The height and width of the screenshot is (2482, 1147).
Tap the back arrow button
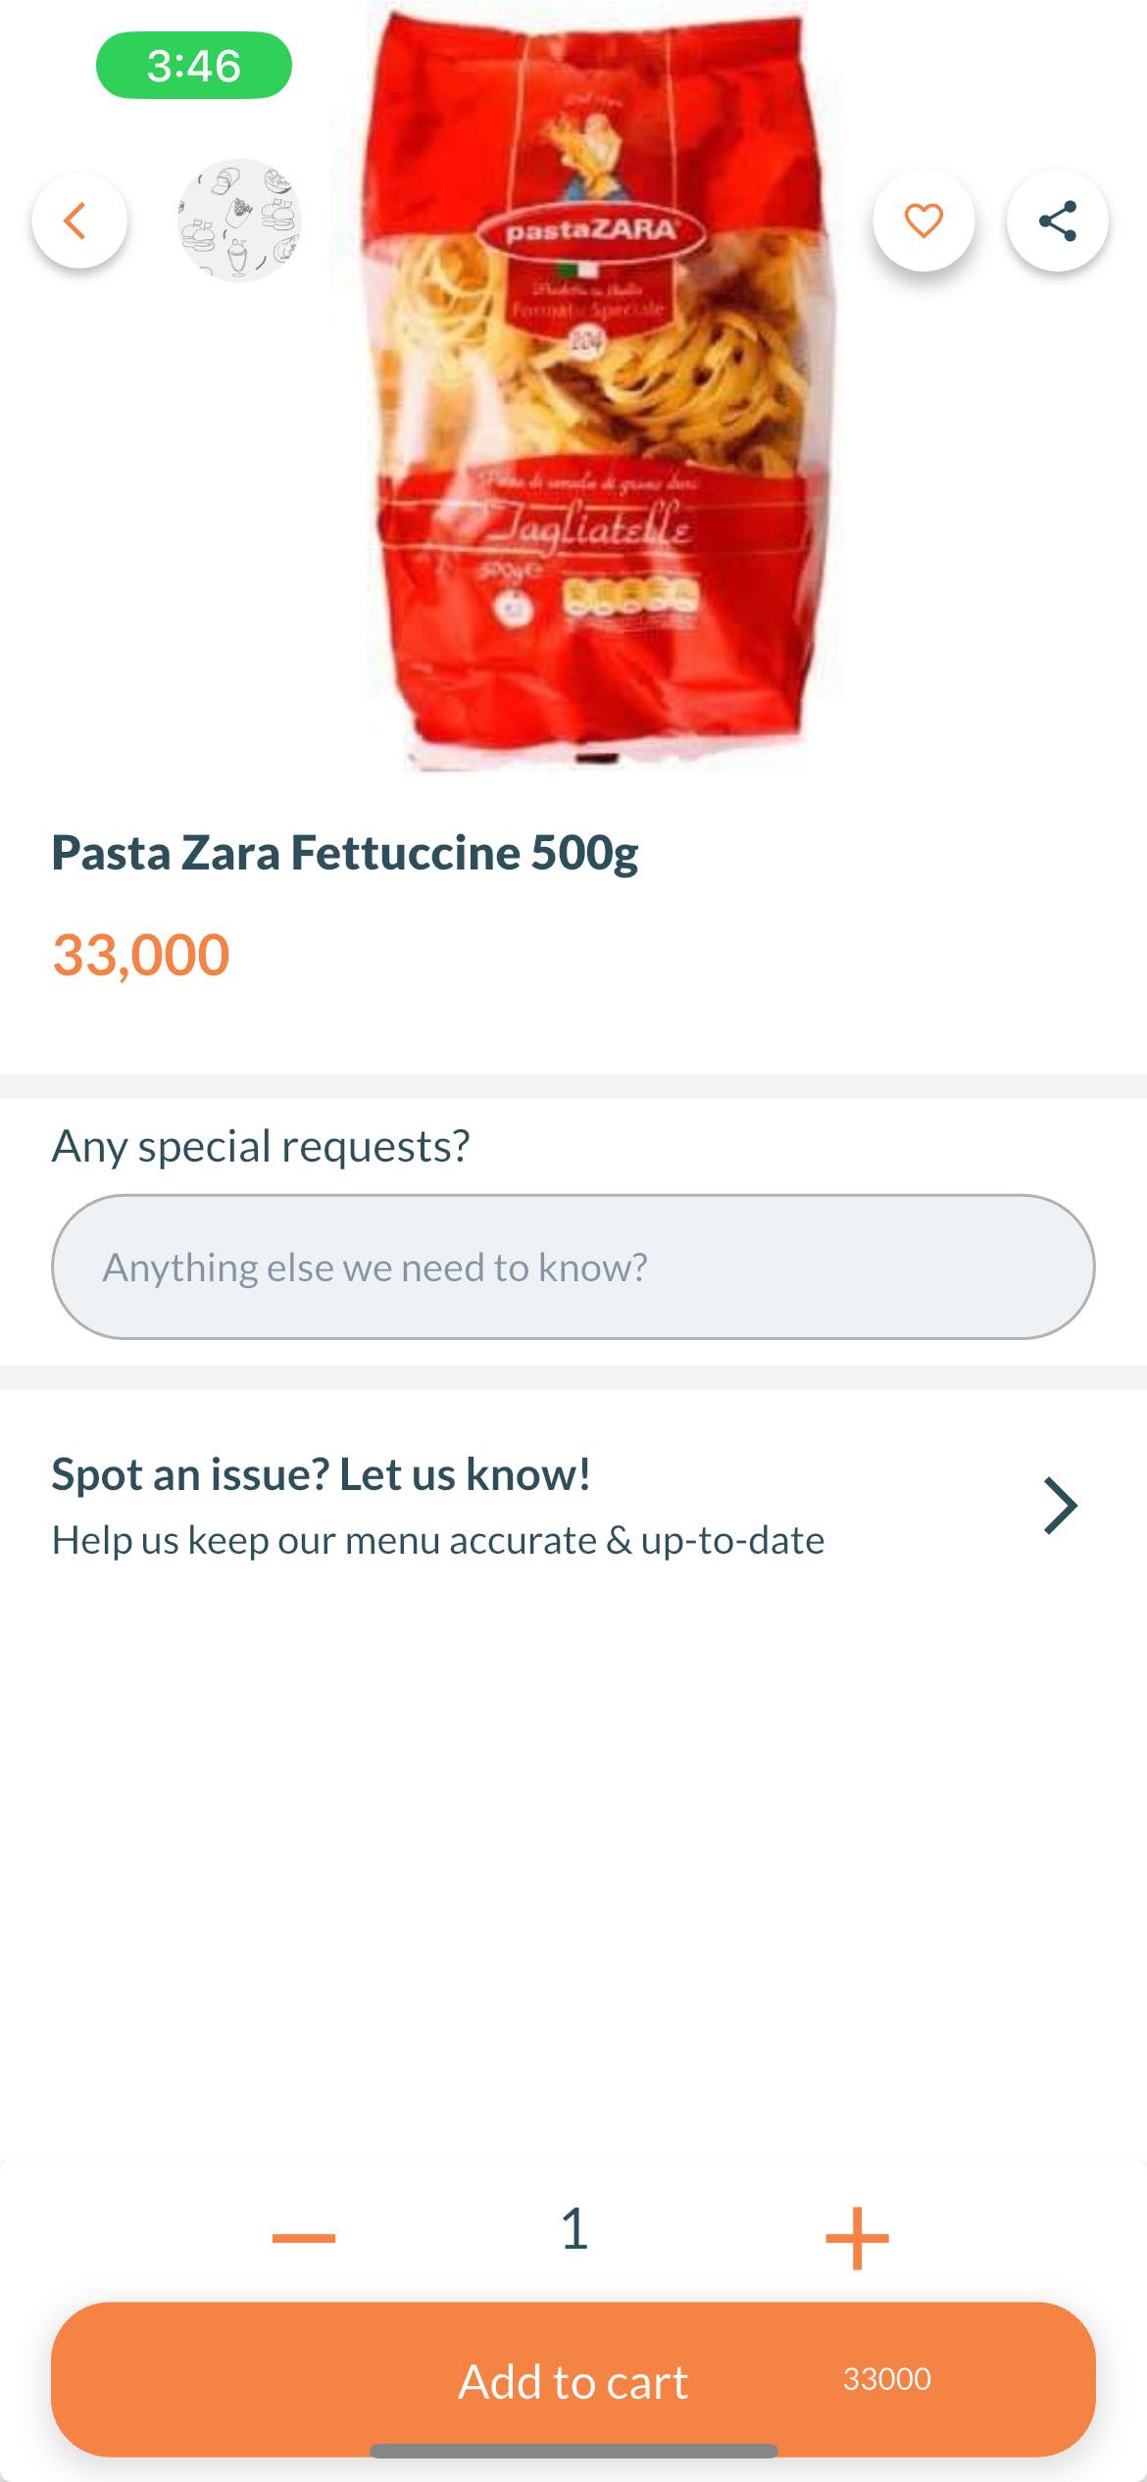(x=78, y=221)
